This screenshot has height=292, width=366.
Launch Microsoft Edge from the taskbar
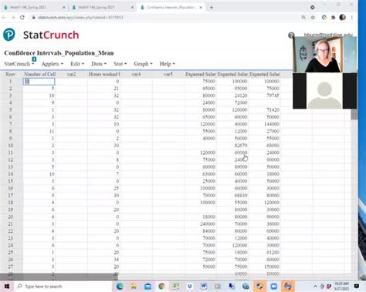120,287
